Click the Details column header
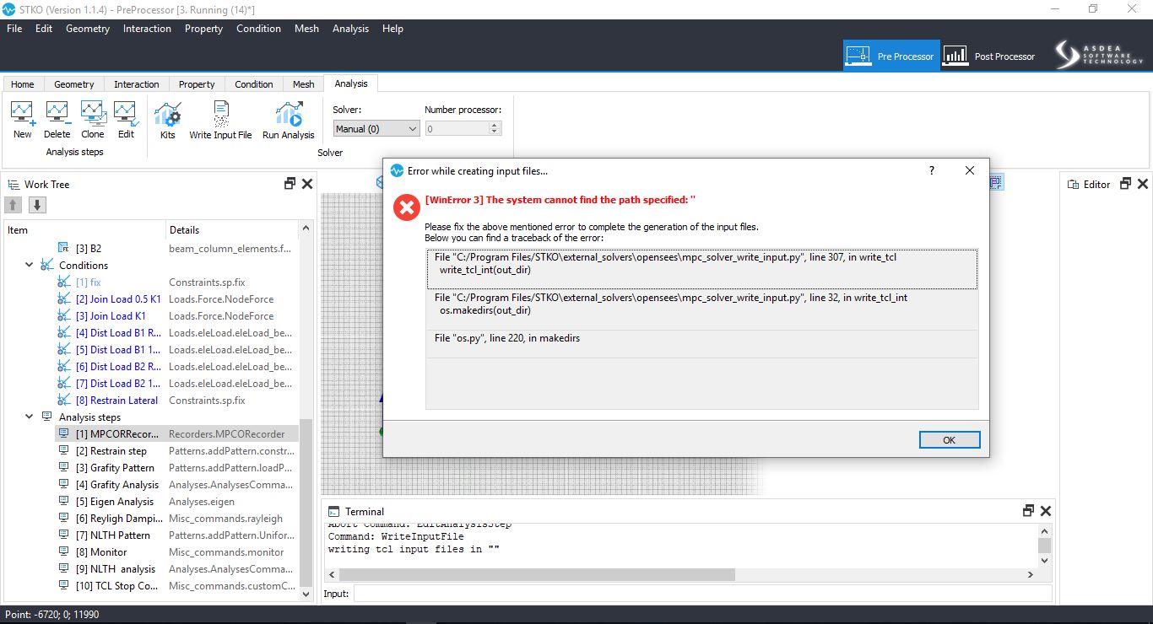1153x624 pixels. [x=232, y=229]
